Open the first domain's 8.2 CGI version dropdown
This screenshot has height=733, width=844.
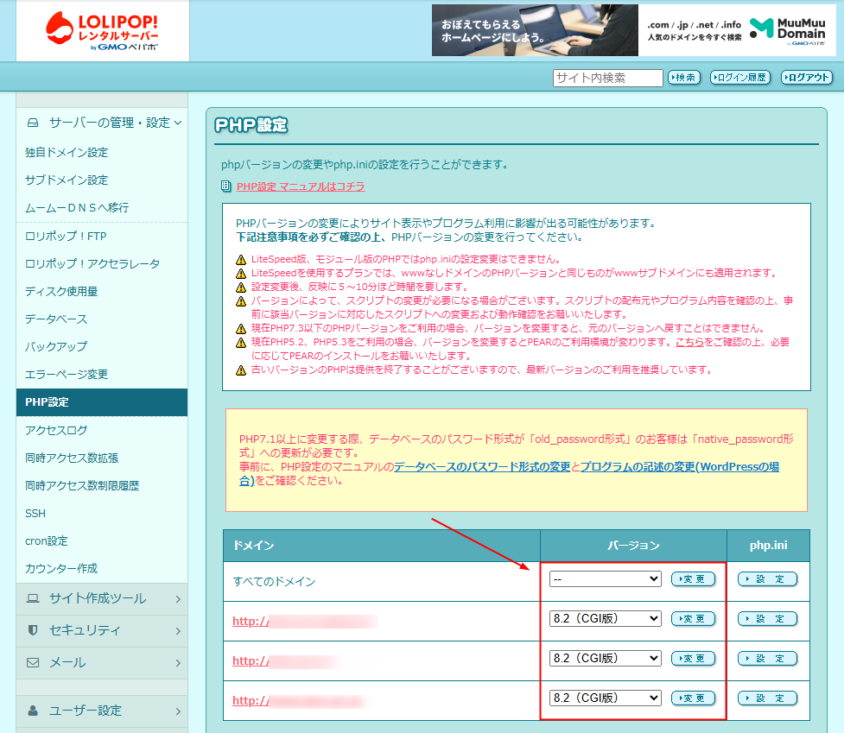[605, 618]
